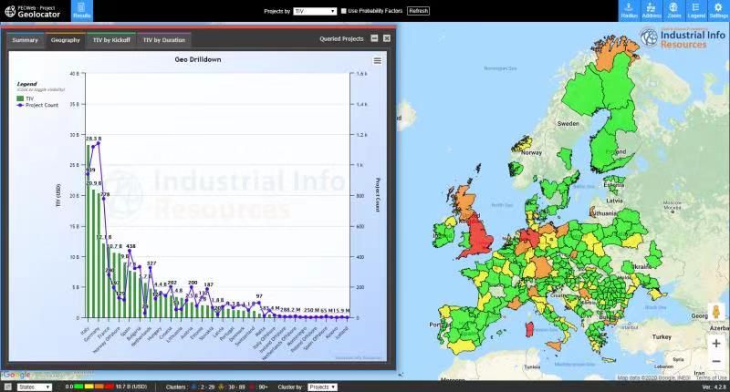Toggle TIV series visibility in legend

point(30,98)
